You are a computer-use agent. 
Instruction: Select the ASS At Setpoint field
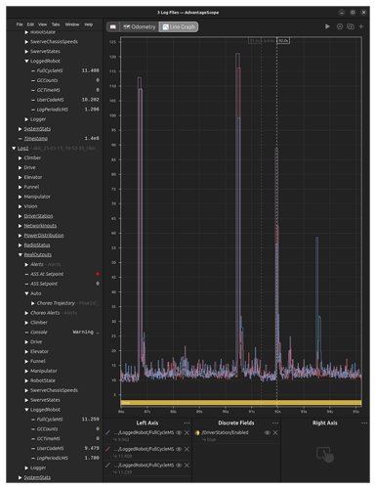point(47,274)
